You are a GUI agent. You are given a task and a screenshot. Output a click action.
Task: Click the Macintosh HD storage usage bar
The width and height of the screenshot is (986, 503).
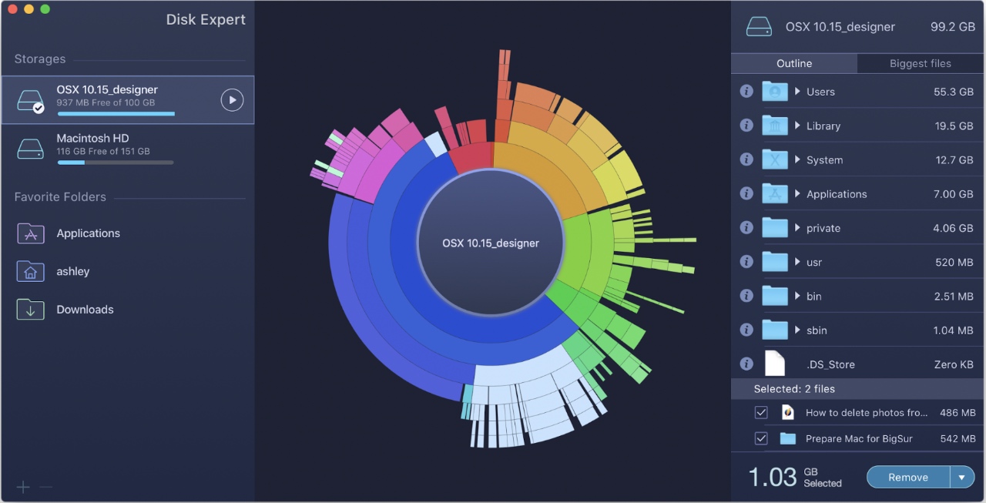click(x=116, y=162)
